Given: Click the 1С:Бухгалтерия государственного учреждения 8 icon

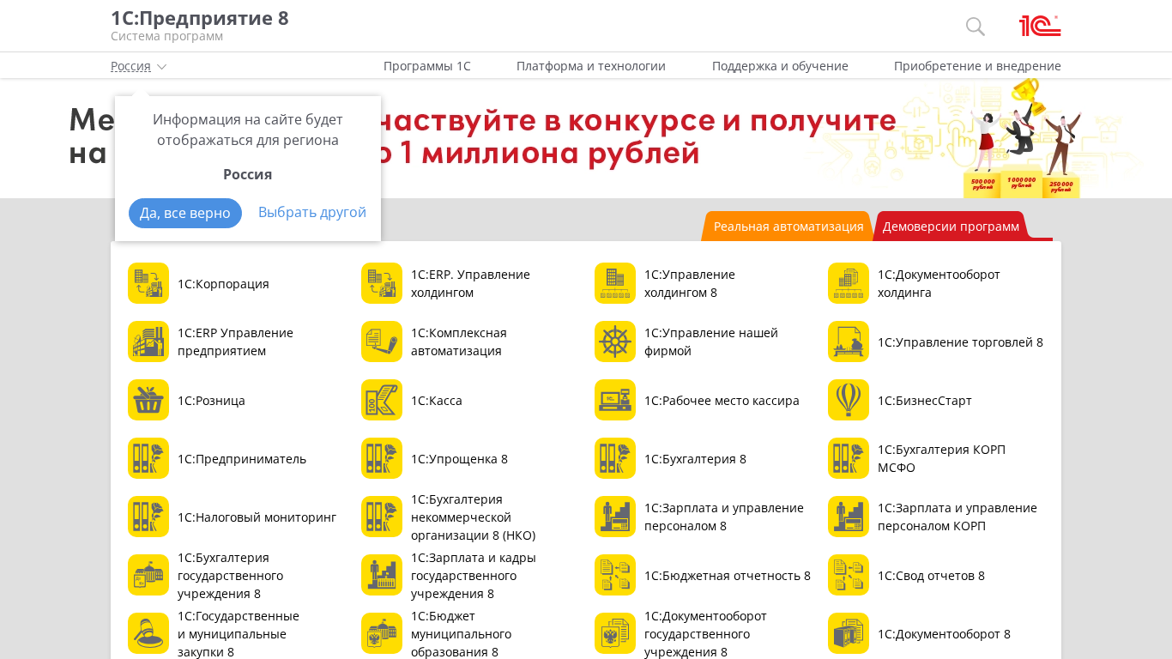Looking at the screenshot, I should coord(148,575).
